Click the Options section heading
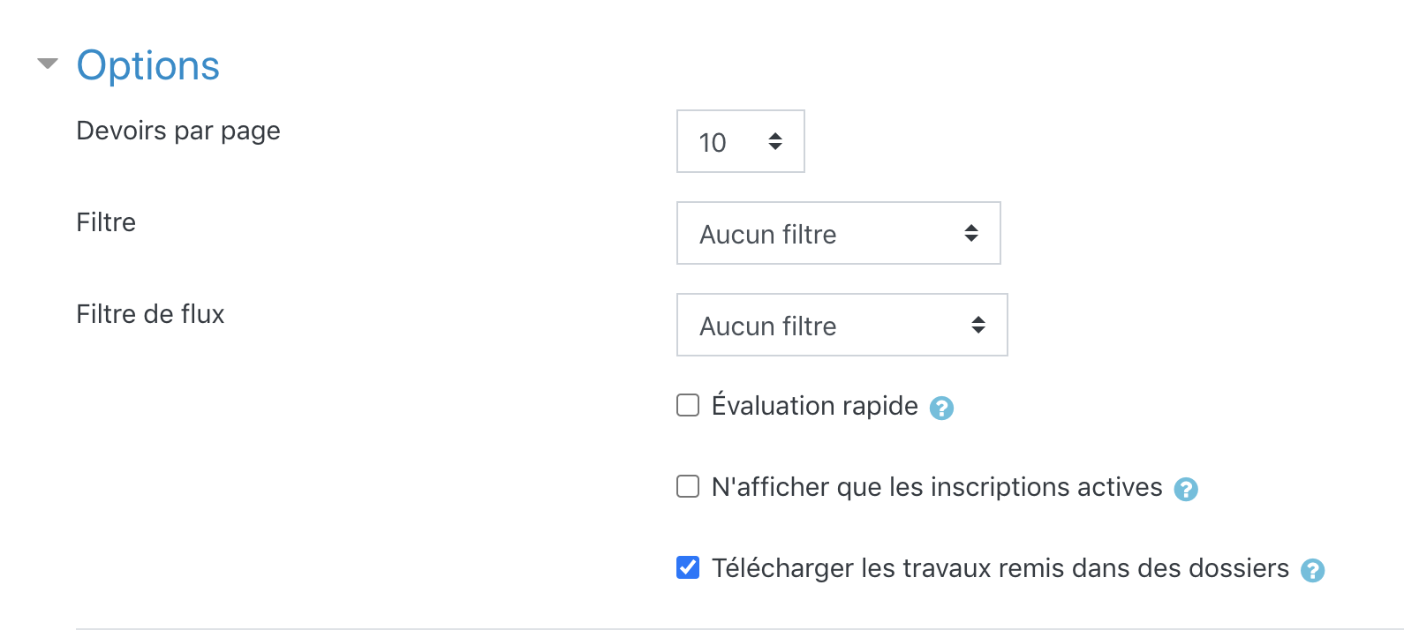The image size is (1404, 630). click(x=147, y=65)
